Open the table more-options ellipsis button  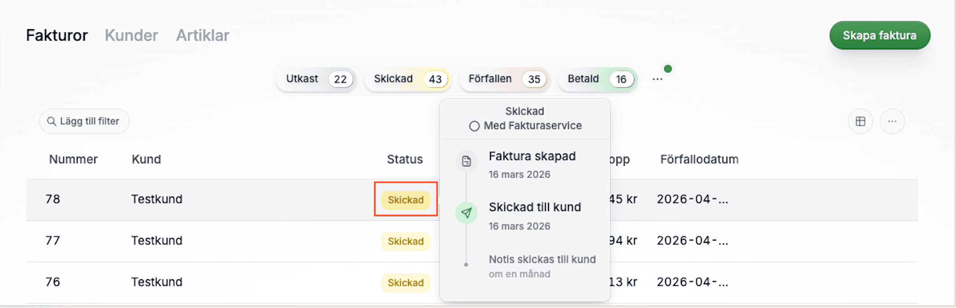click(892, 121)
